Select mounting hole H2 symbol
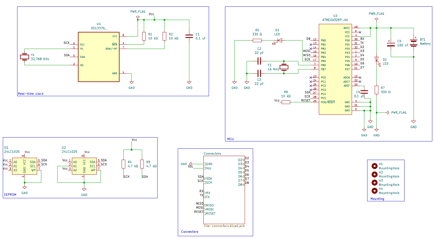The height and width of the screenshot is (239, 434). 374,174
